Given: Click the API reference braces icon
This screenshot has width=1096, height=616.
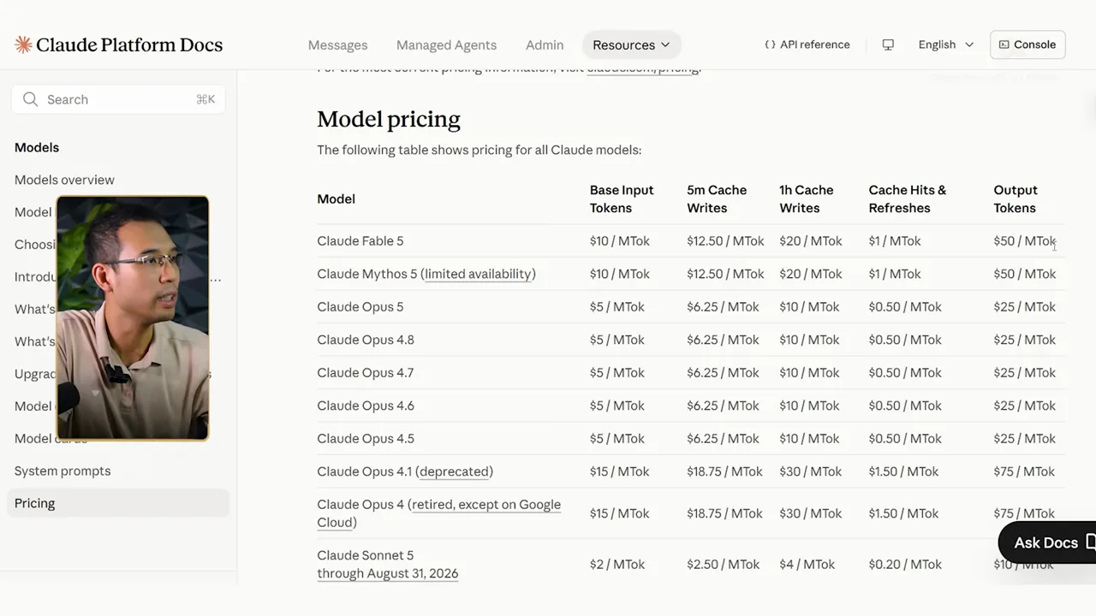Looking at the screenshot, I should coord(770,44).
